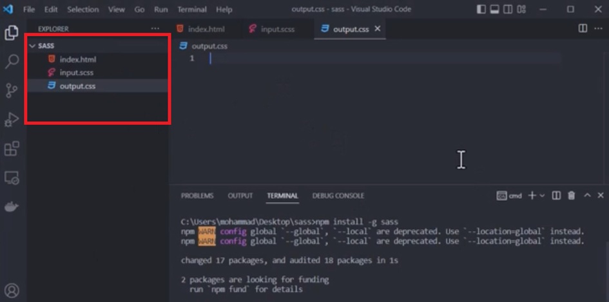609x302 pixels.
Task: Open the Accounts menu icon
Action: 12,290
